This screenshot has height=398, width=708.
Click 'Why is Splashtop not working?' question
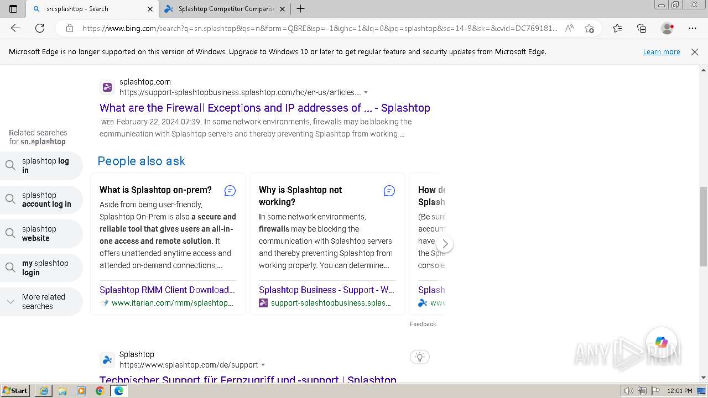click(x=300, y=196)
